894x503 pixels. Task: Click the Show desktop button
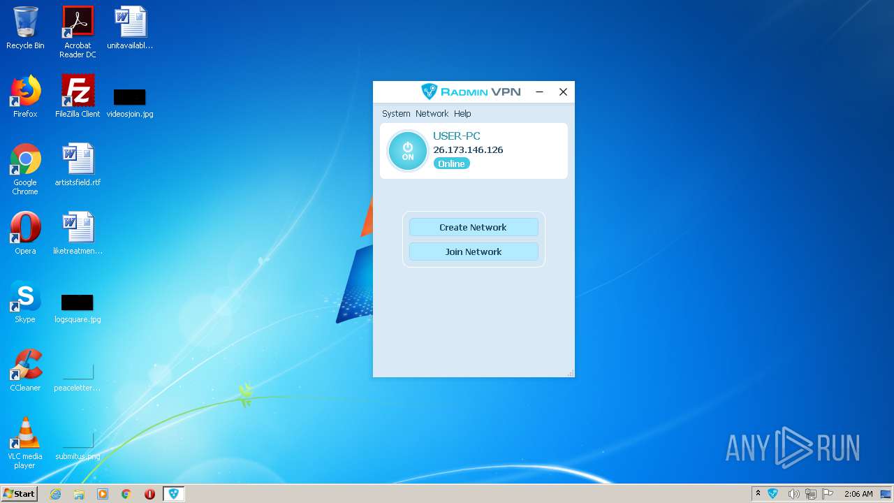point(887,494)
